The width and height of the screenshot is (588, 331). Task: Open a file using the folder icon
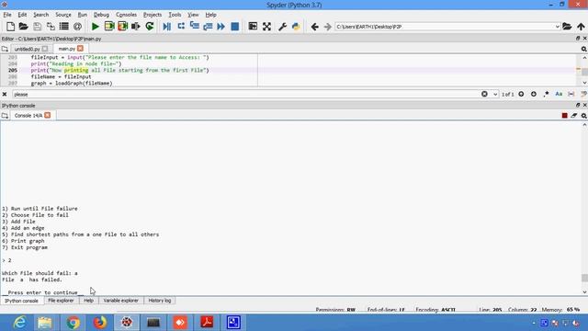24,27
